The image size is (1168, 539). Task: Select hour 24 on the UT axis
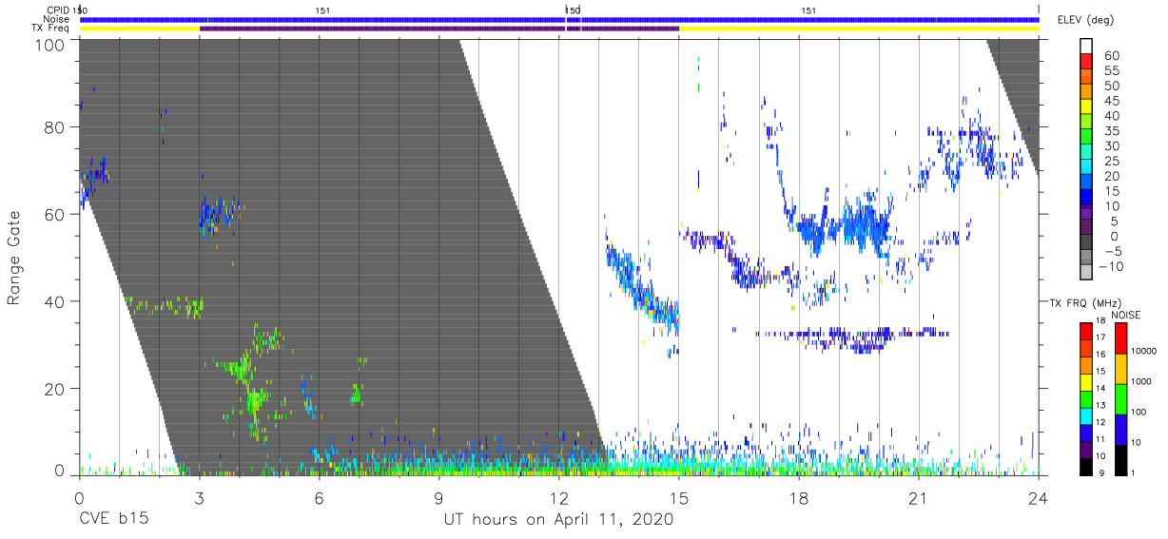click(x=1039, y=498)
